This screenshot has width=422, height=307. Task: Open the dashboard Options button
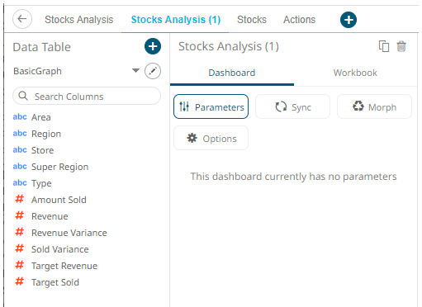click(211, 138)
